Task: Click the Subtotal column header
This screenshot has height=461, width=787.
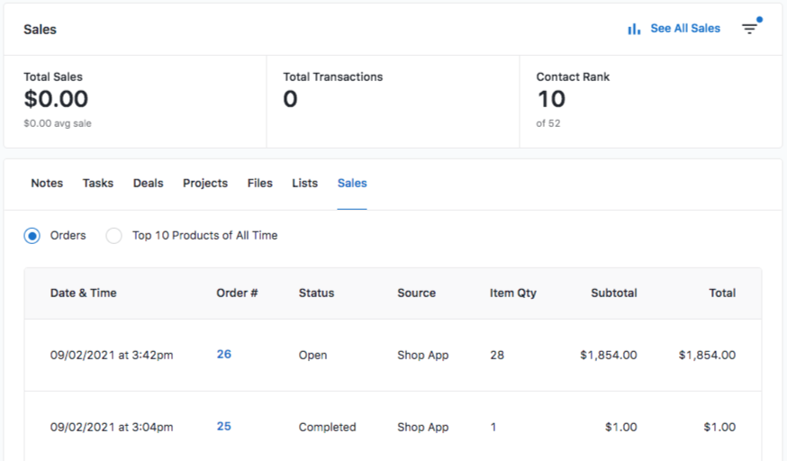Action: tap(614, 293)
